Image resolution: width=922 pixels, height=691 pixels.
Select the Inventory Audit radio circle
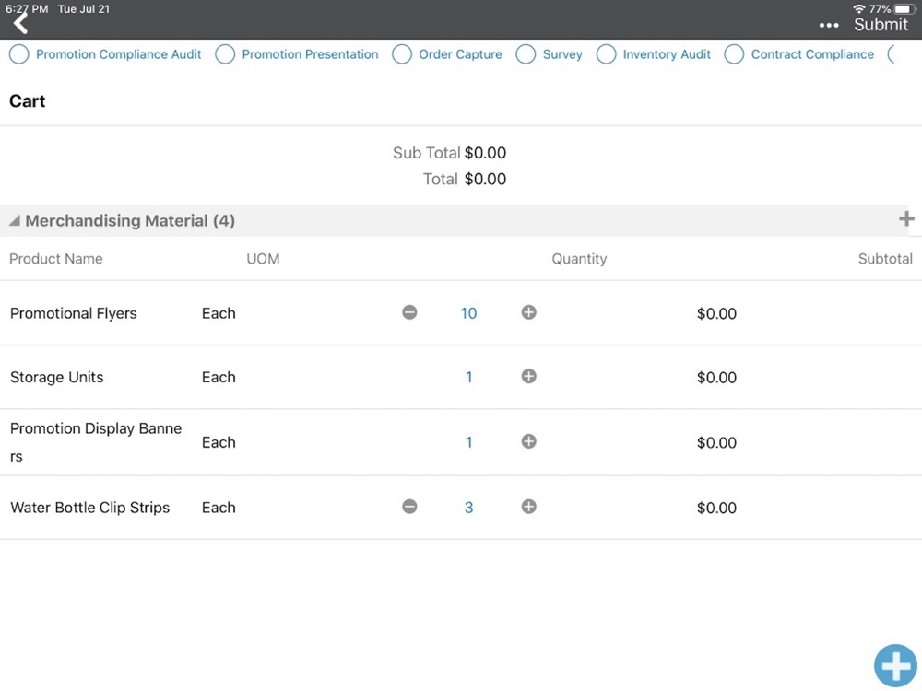coord(607,54)
